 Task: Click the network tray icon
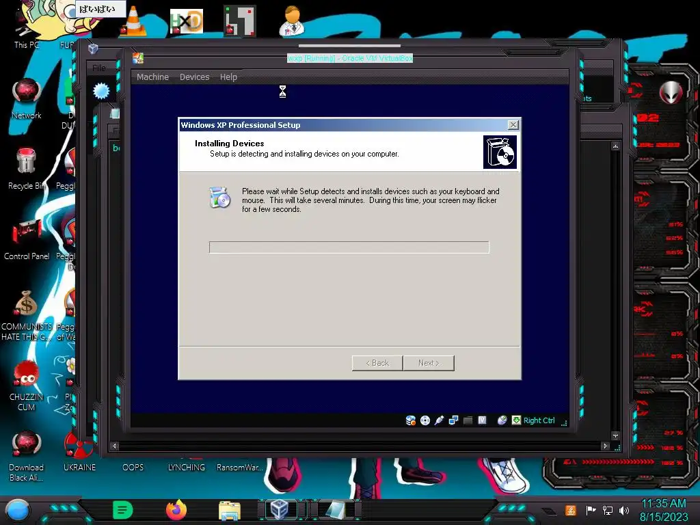[x=608, y=510]
